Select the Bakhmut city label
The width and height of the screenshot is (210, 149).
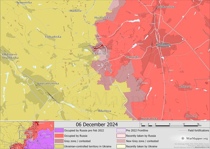tap(163, 44)
